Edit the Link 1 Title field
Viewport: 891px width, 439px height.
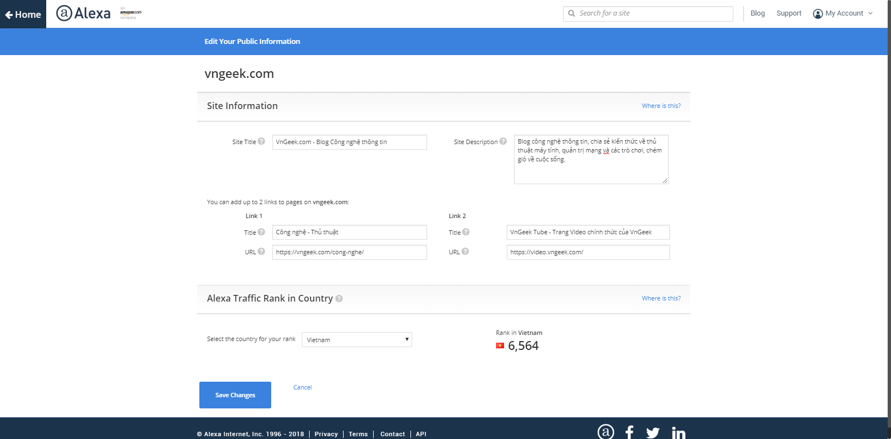point(350,232)
